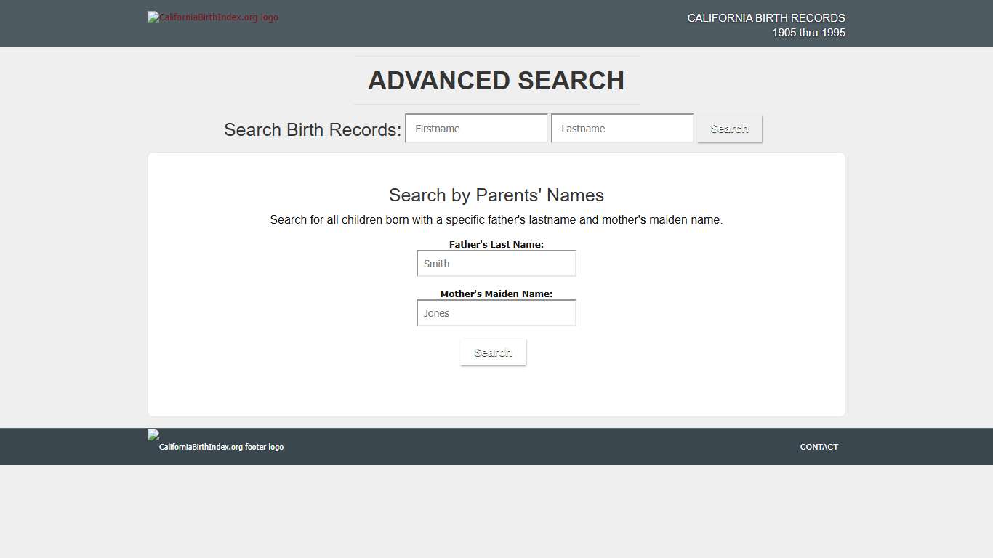
Task: Click the CaliforniaBirthIndex.org footer logo
Action: click(215, 442)
